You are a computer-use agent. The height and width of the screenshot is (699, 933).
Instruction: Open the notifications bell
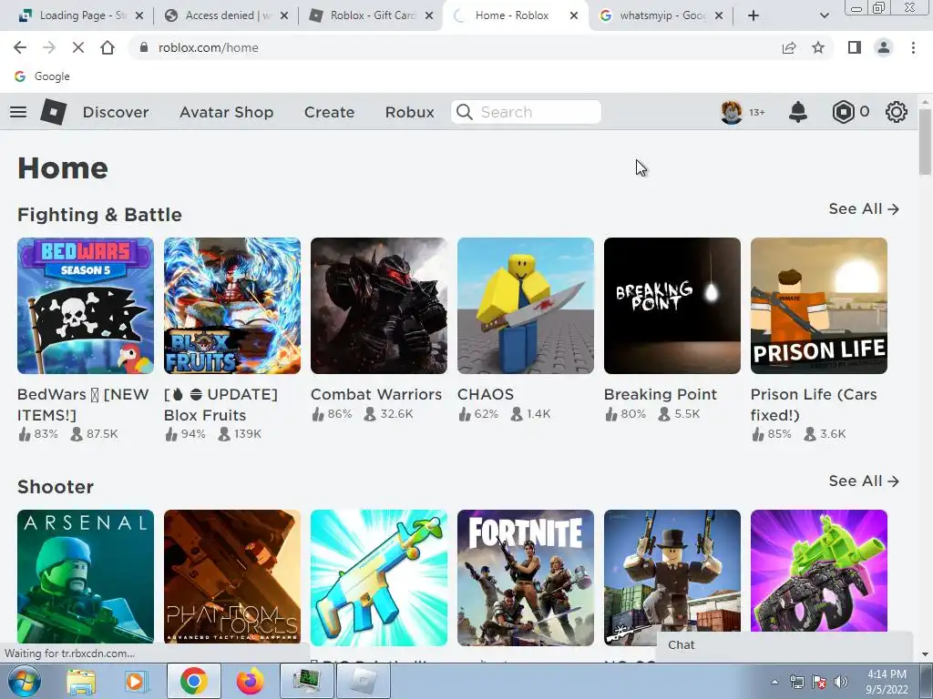[797, 112]
